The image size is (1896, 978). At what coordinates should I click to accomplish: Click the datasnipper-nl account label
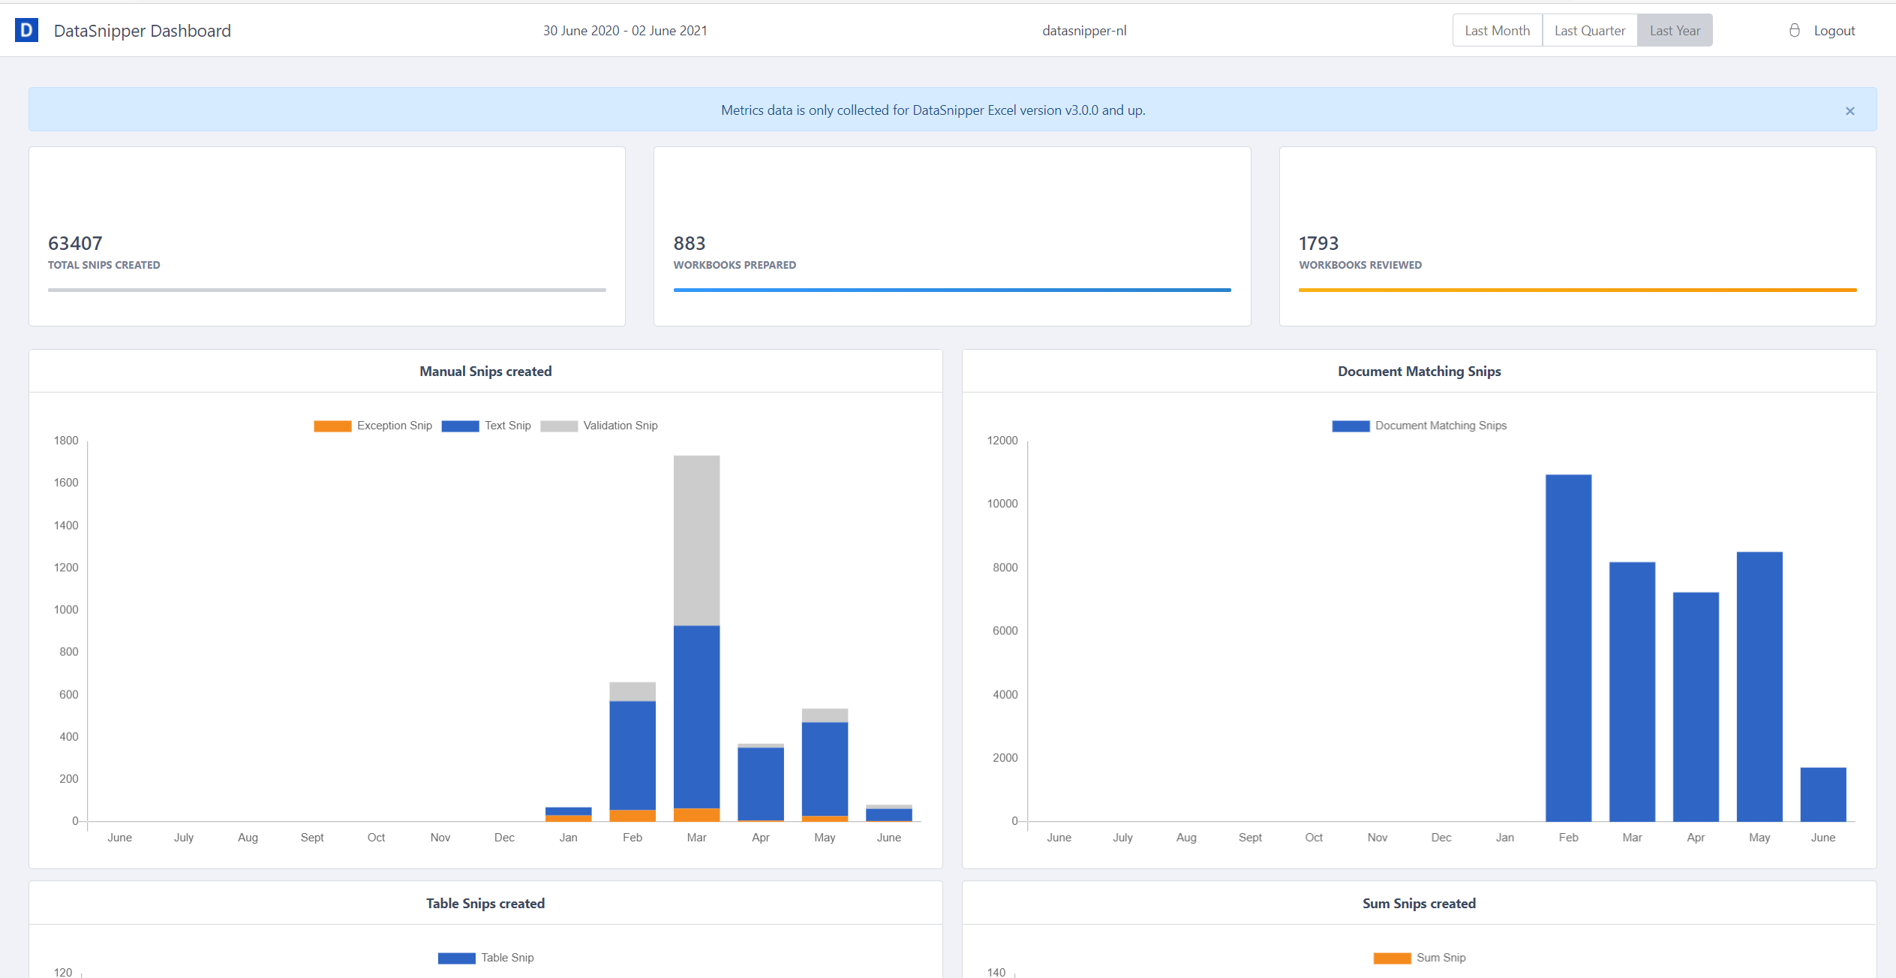(x=1086, y=30)
